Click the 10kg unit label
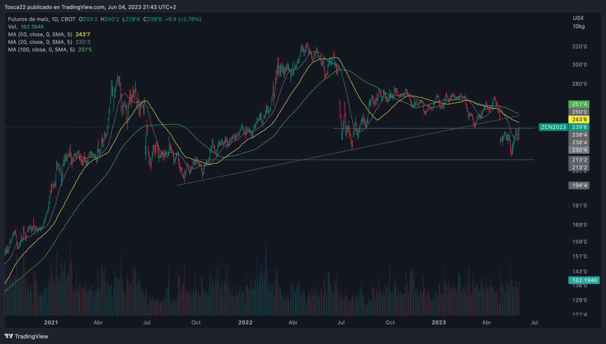 click(579, 27)
